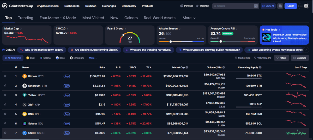
Task: Click the Tether coin icon
Action: pos(25,95)
